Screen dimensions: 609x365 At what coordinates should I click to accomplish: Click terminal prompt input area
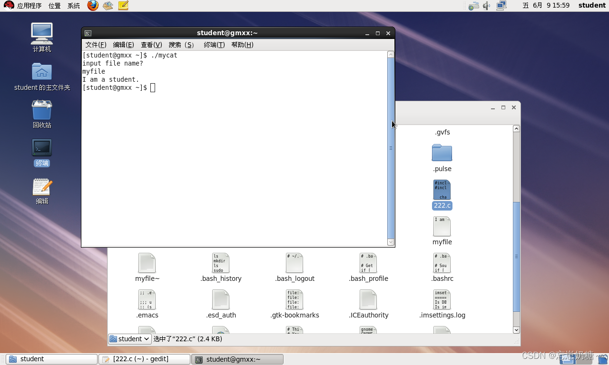[153, 88]
